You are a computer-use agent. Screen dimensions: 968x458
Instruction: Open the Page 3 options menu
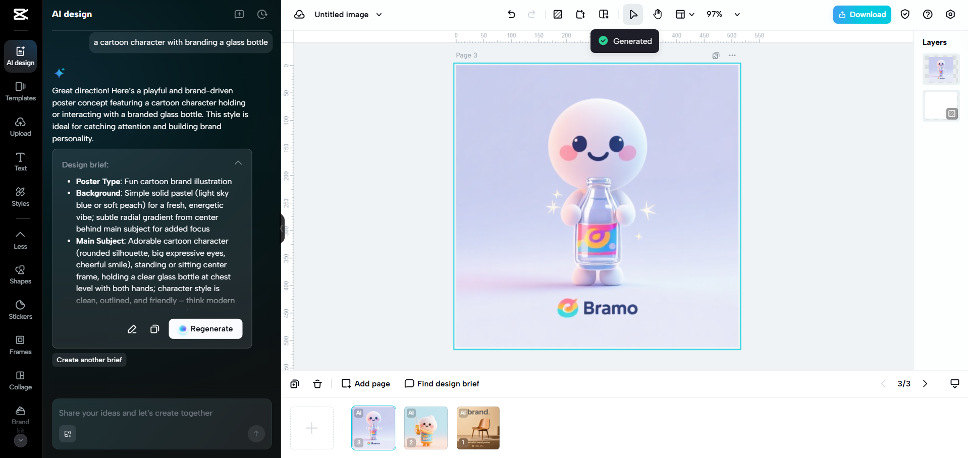point(732,55)
